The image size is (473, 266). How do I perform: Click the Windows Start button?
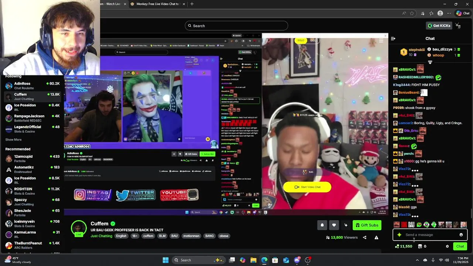[166, 260]
